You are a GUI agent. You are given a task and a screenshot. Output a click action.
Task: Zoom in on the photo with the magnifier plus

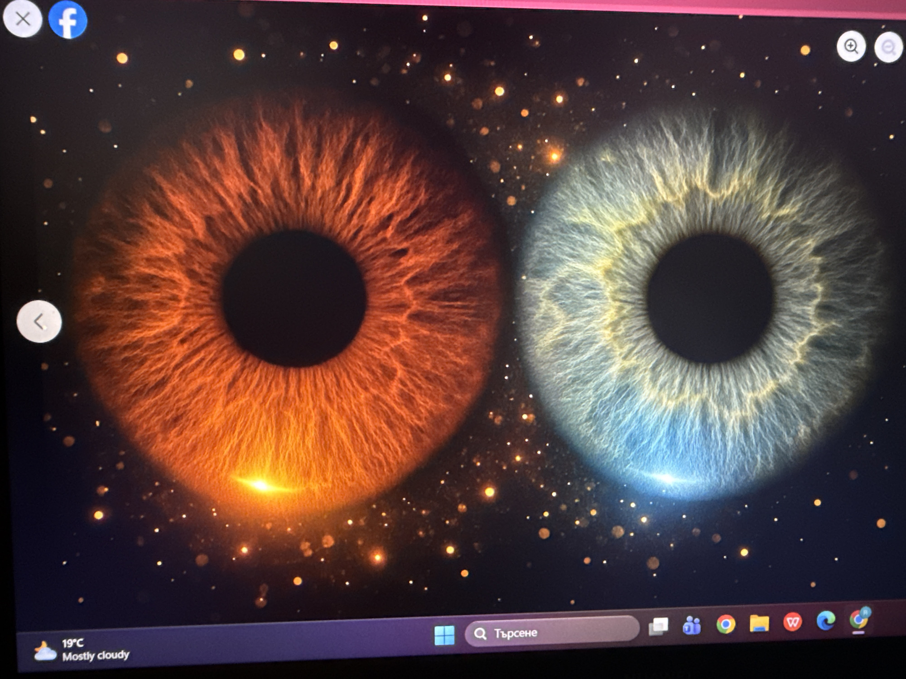[x=851, y=47]
